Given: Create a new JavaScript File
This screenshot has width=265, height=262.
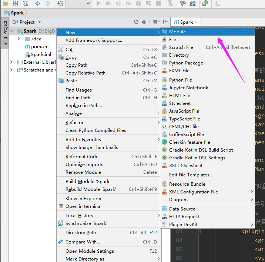Looking at the screenshot, I should [x=208, y=111].
